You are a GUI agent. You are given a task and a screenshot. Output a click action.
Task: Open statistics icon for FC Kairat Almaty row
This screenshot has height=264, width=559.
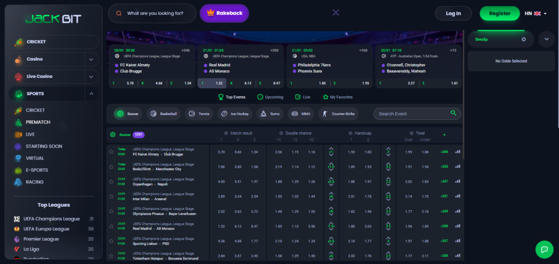(458, 152)
